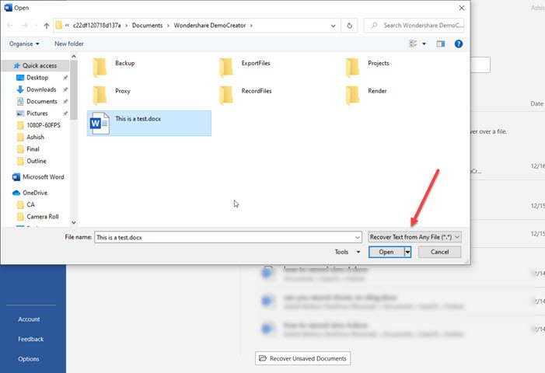Open Options in Word backstage
The image size is (545, 373).
[29, 359]
